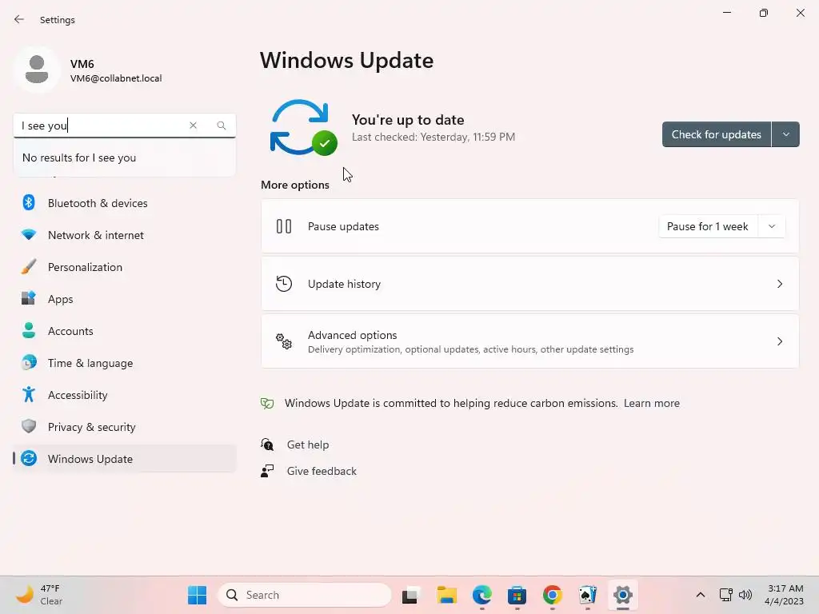Click the Settings gear on taskbar

pyautogui.click(x=622, y=595)
